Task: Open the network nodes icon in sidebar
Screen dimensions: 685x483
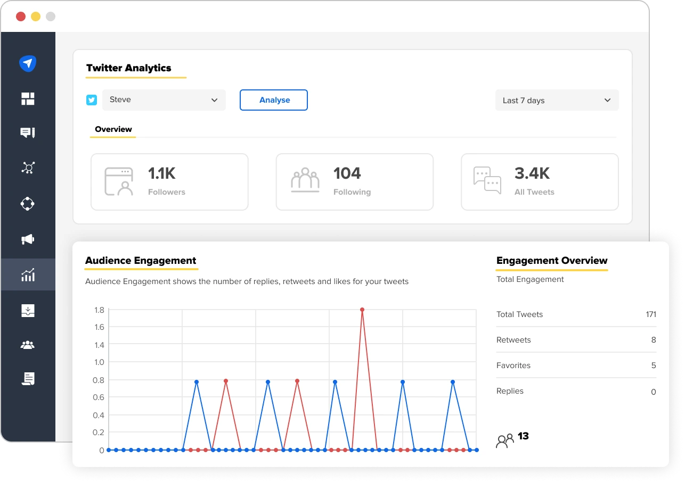Action: pyautogui.click(x=28, y=168)
